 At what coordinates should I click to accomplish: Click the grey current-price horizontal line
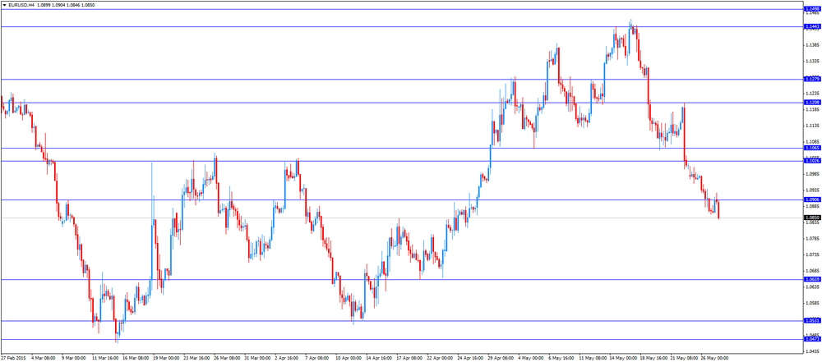tap(401, 218)
